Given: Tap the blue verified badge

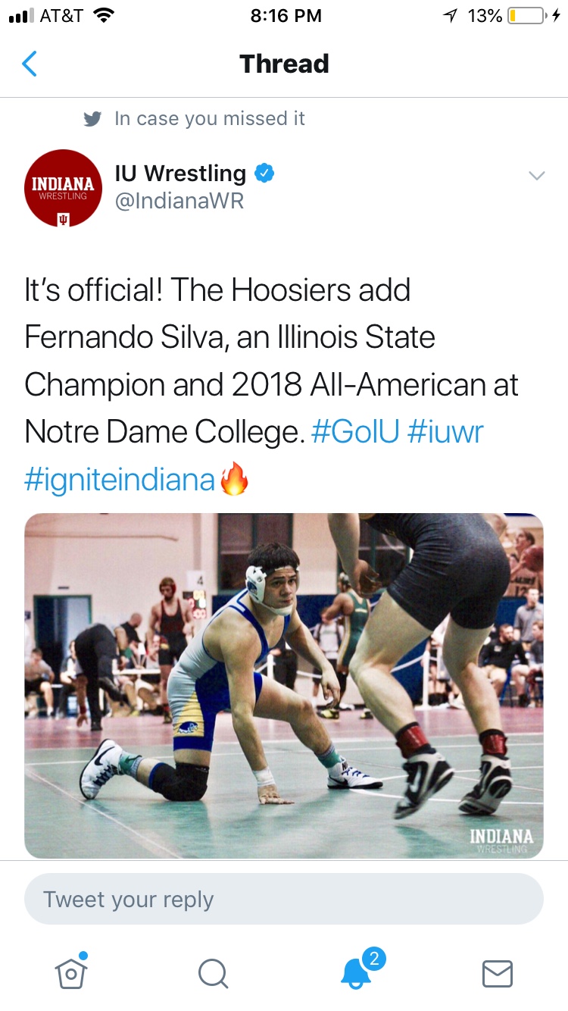Looking at the screenshot, I should point(264,174).
